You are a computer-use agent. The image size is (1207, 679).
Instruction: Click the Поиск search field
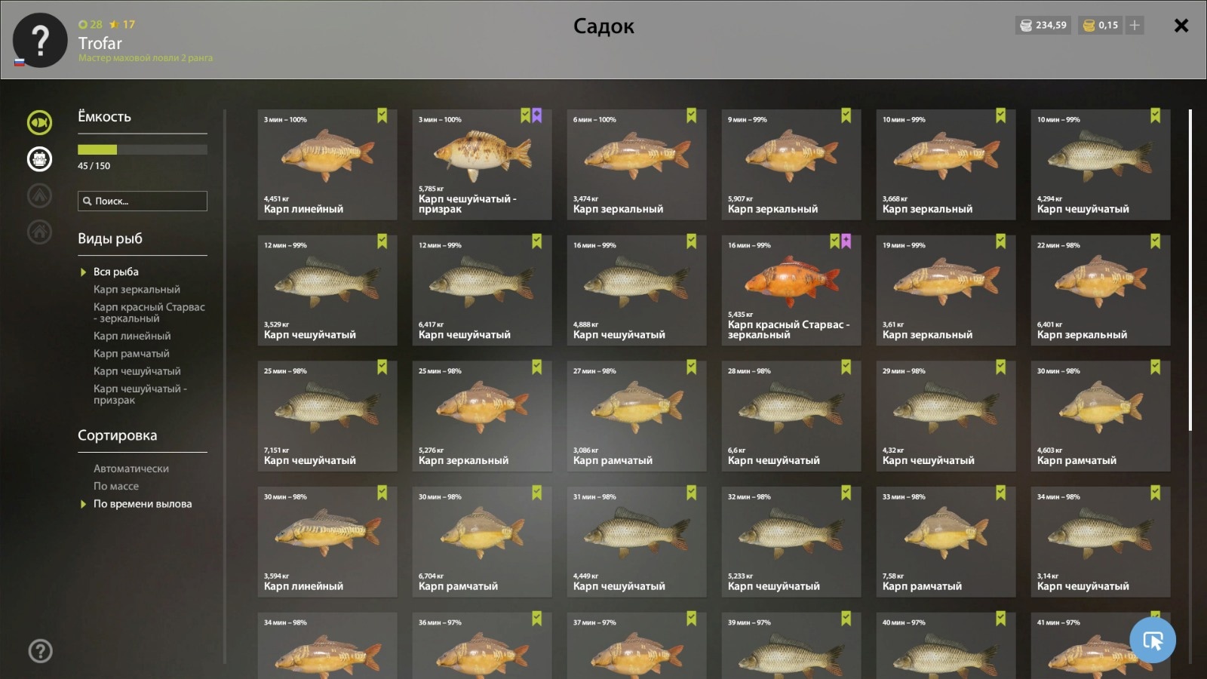143,201
